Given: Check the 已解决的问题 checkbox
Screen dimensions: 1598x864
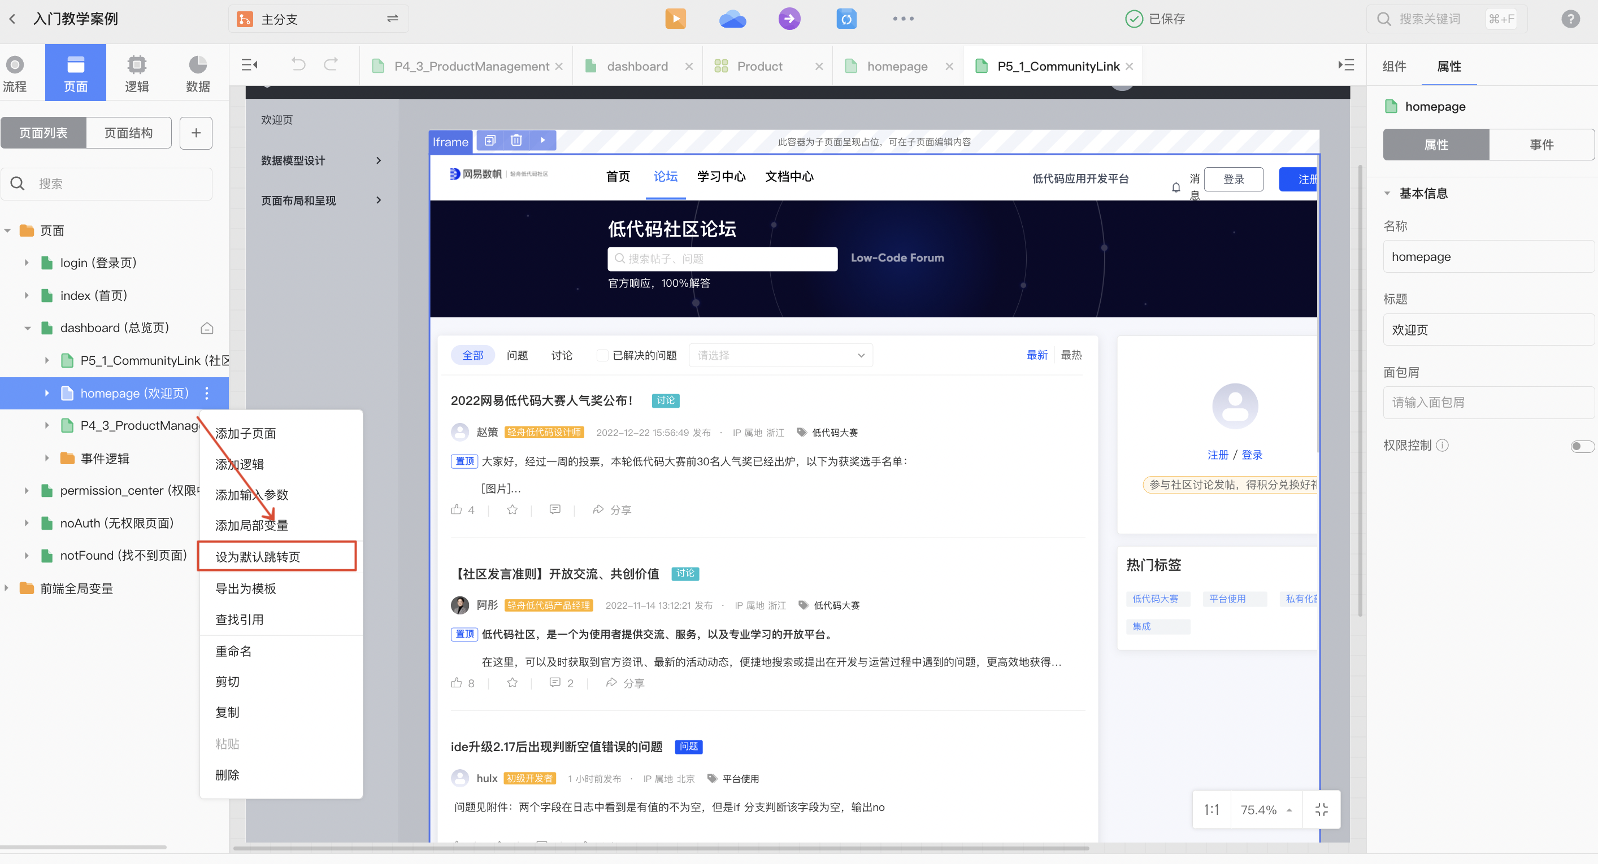Looking at the screenshot, I should pyautogui.click(x=602, y=355).
